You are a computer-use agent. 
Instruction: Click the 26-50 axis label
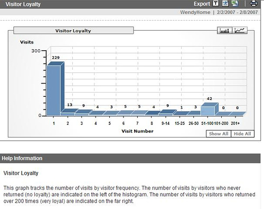194,123
